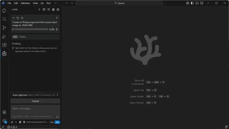Image resolution: width=229 pixels, height=129 pixels.
Task: Open the Run menu
Action: (x=49, y=3)
